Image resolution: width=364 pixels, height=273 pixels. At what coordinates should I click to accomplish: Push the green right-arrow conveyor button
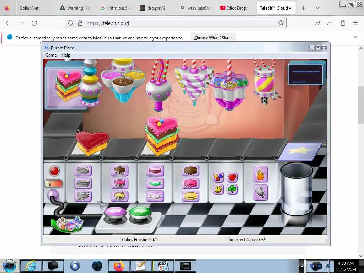[140, 212]
